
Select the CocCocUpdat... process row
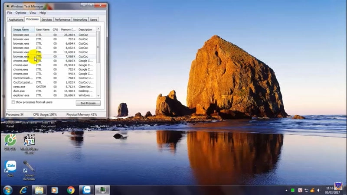click(54, 82)
